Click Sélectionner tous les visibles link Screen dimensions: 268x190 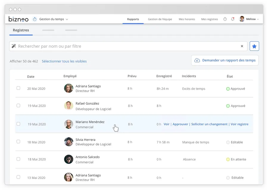pos(64,61)
